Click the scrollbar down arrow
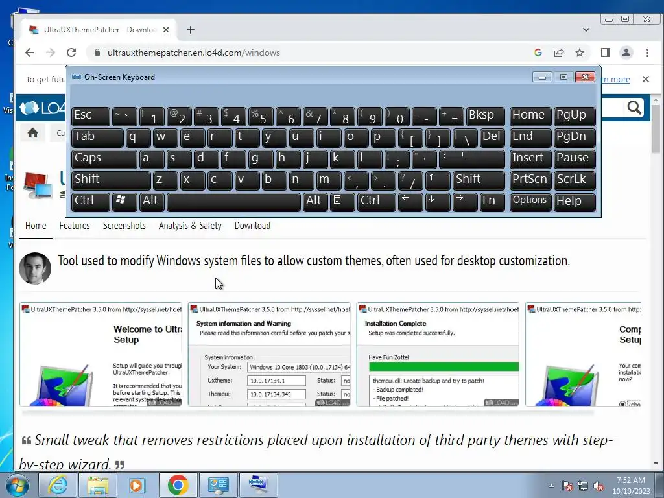Screen dimensions: 664x498 pos(656,464)
